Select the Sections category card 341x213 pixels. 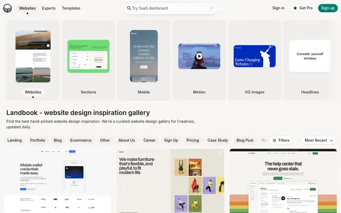pyautogui.click(x=88, y=60)
